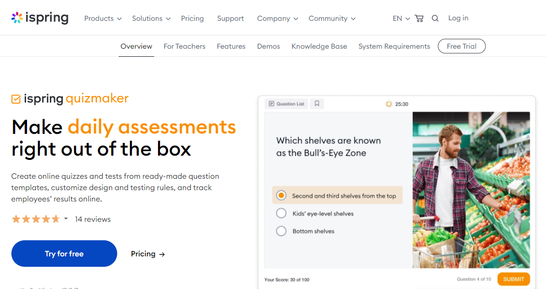Select 'Second and third shelves' radio option

pos(281,195)
